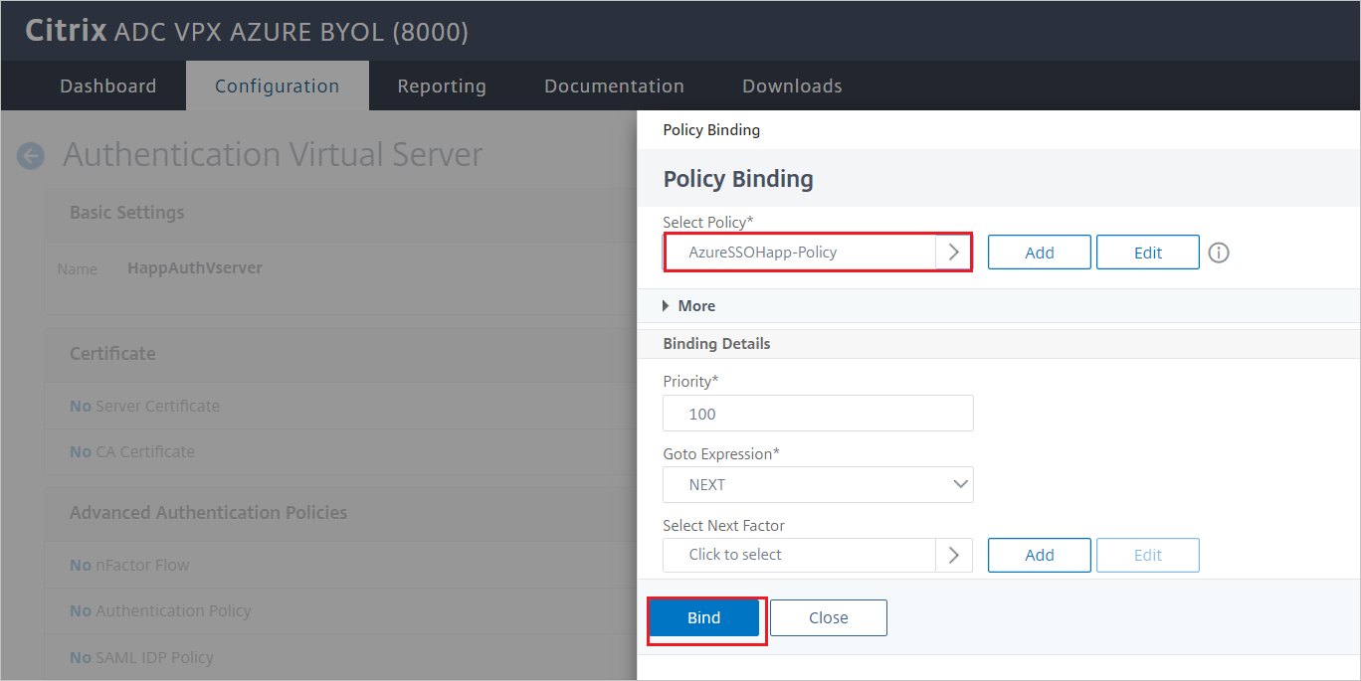
Task: Click Add next to Select Policy
Action: (x=1039, y=252)
